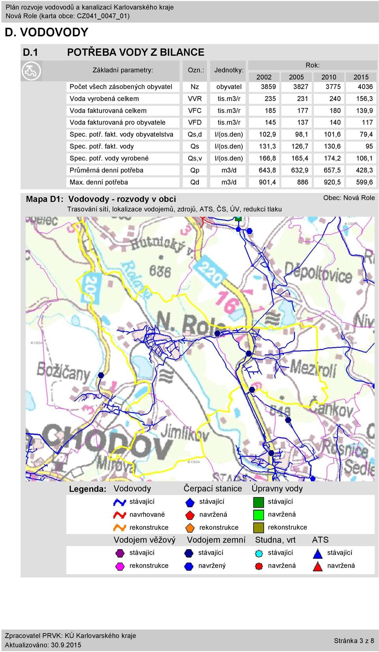Click the row label 'Max. denní potřeba'
The height and width of the screenshot is (652, 379).
pyautogui.click(x=99, y=182)
